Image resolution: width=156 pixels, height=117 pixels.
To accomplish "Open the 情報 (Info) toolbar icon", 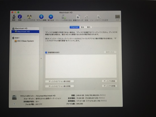I will tap(20, 16).
